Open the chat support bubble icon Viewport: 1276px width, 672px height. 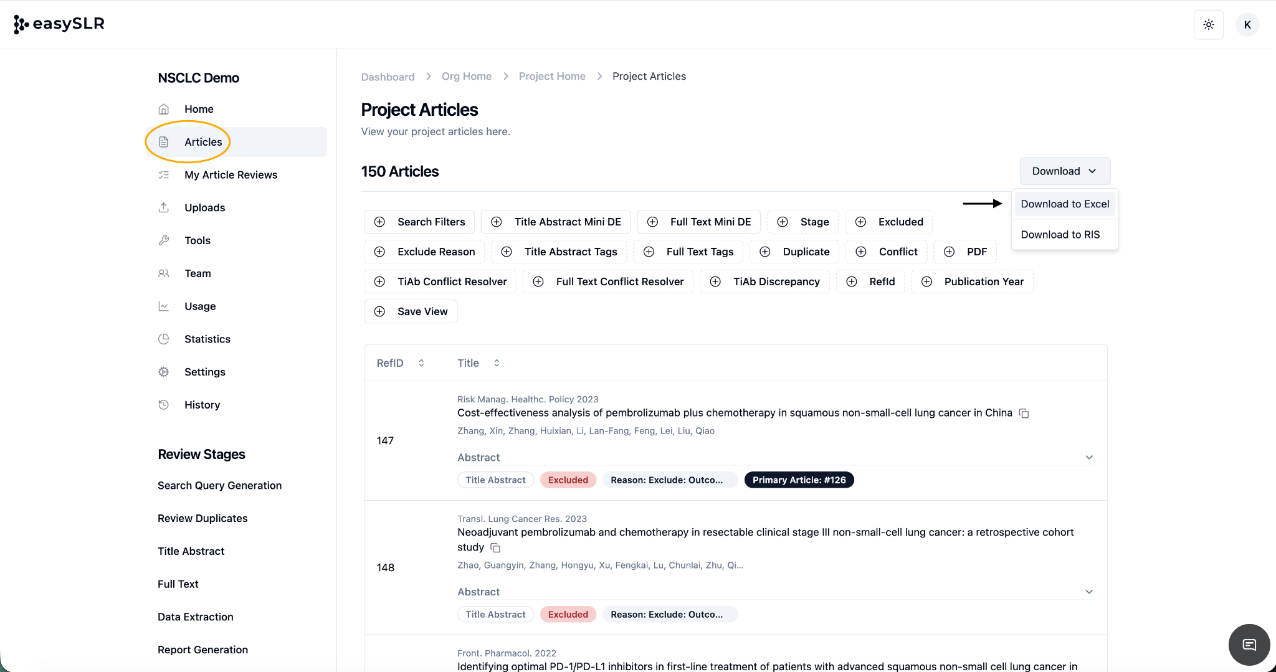pos(1249,645)
